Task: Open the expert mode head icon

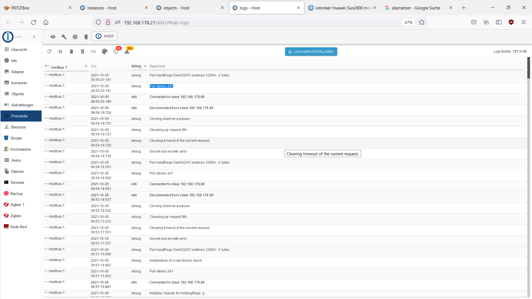Action: pos(86,37)
